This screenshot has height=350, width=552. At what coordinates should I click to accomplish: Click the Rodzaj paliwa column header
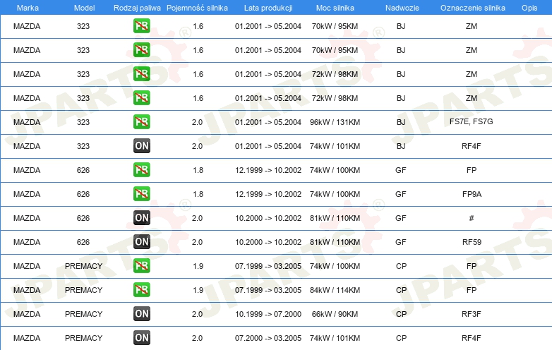pos(137,8)
